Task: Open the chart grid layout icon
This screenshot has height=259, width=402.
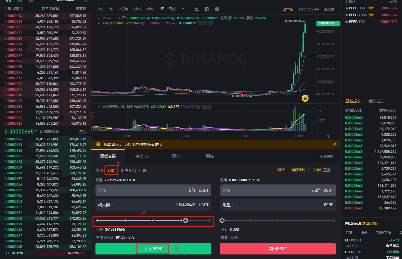Action: 207,9
